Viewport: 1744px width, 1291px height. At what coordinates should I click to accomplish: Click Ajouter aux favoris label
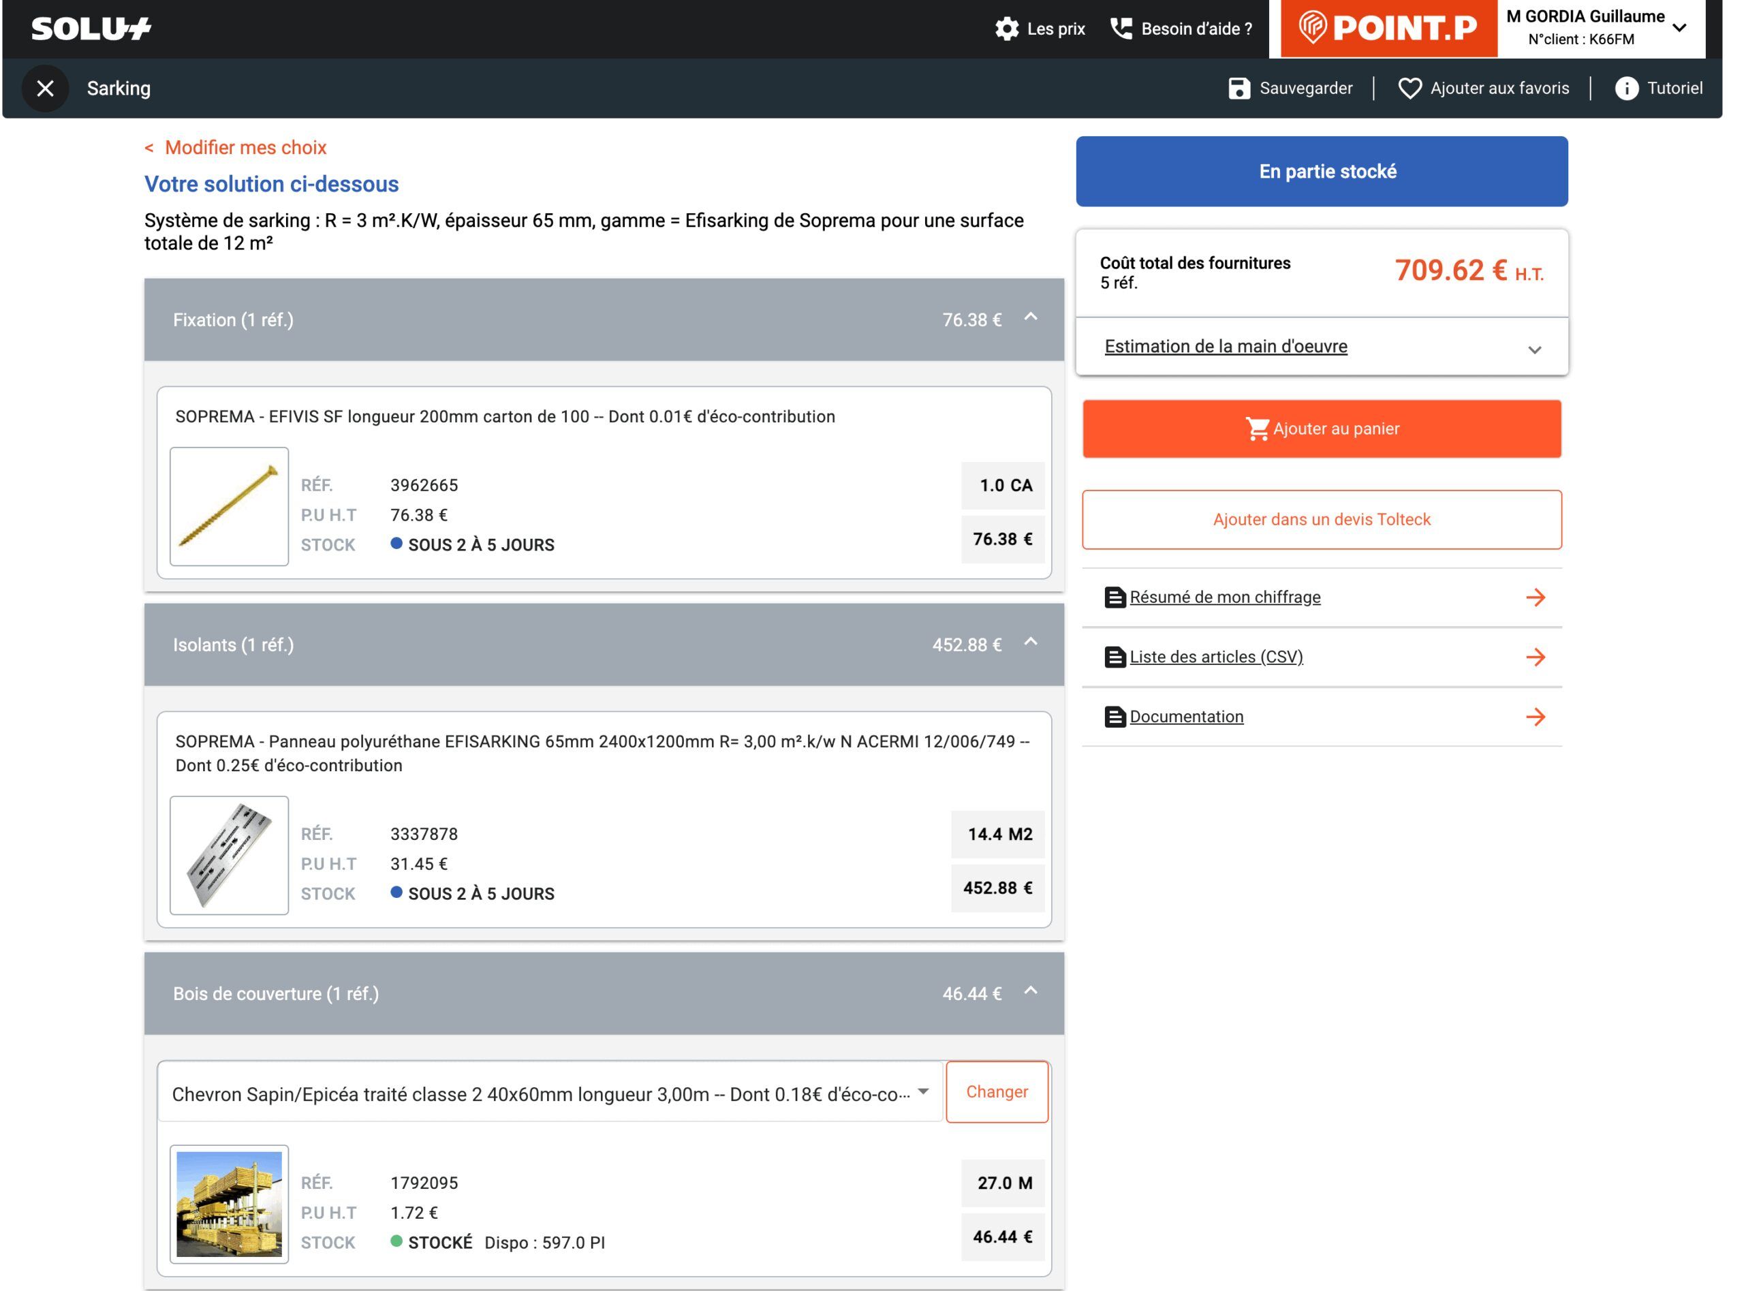pos(1499,89)
